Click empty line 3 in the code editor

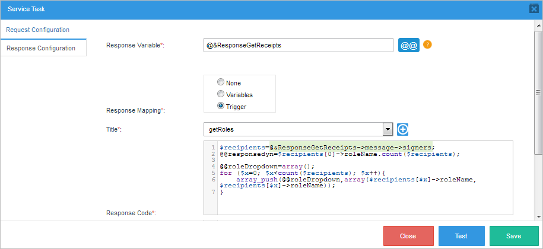pyautogui.click(x=297, y=160)
